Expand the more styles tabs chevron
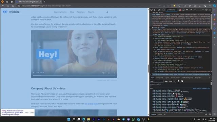 click(210, 78)
